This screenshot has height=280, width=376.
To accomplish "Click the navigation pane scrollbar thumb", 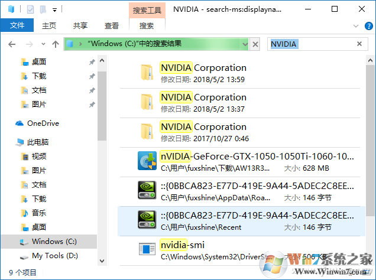I will tap(102, 106).
